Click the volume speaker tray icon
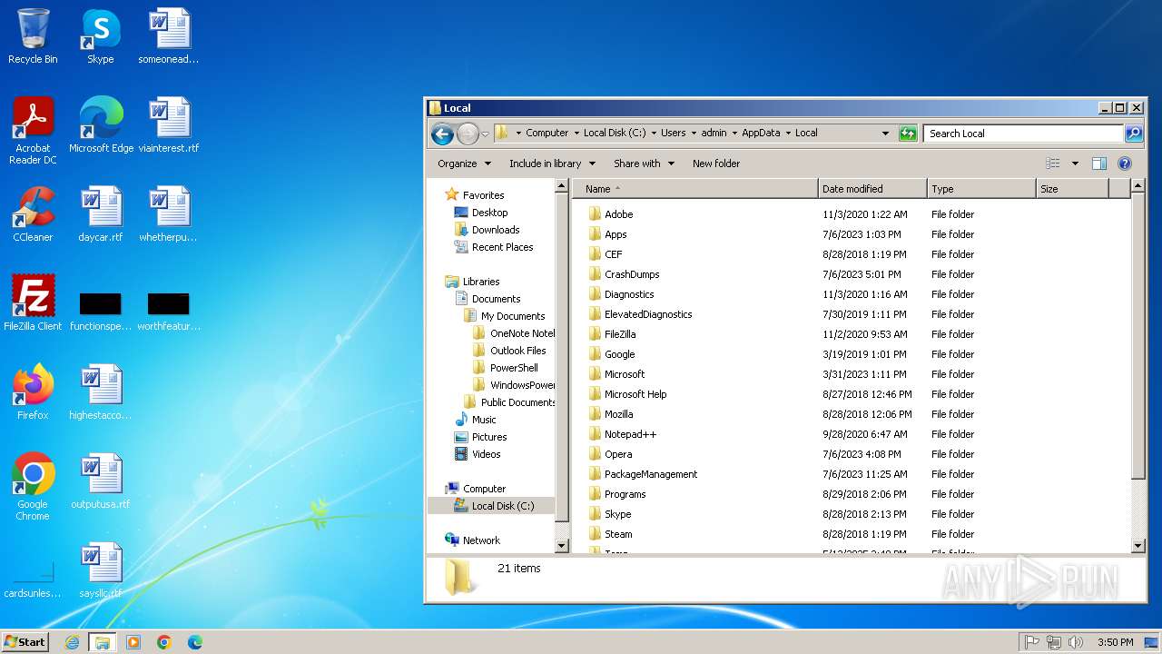 coord(1076,642)
